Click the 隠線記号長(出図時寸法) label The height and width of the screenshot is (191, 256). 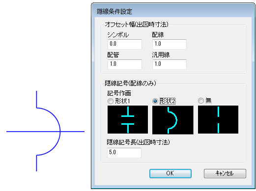point(138,142)
